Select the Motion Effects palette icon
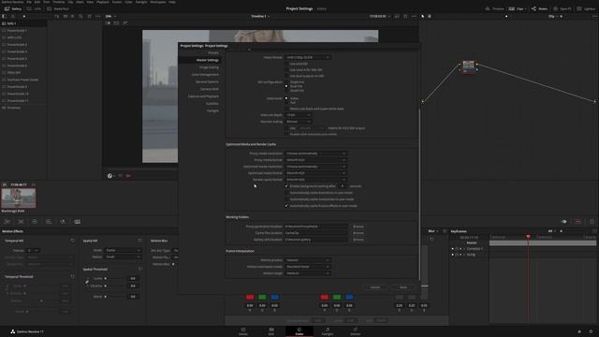This screenshot has width=599, height=337. coord(77,222)
